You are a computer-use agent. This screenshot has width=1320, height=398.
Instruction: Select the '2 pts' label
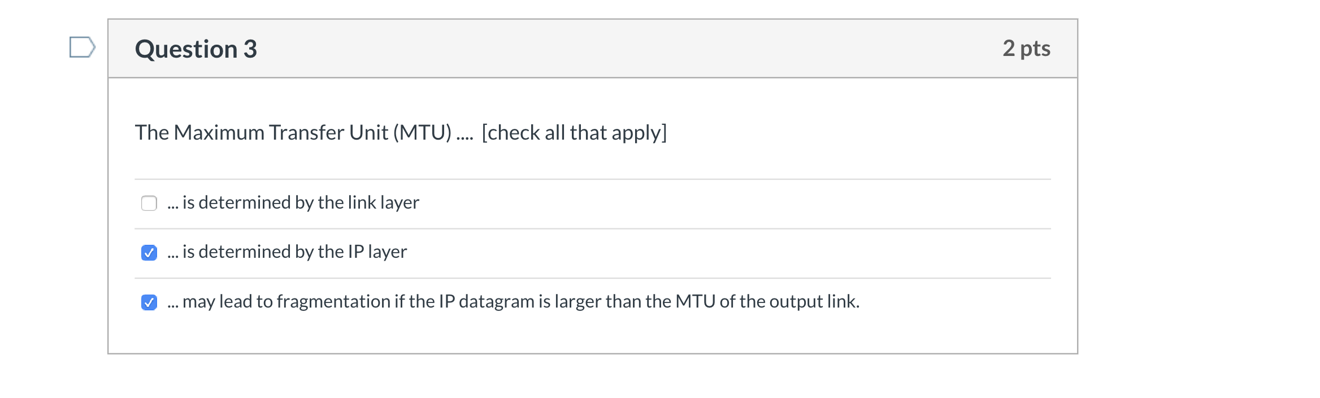tap(1026, 49)
